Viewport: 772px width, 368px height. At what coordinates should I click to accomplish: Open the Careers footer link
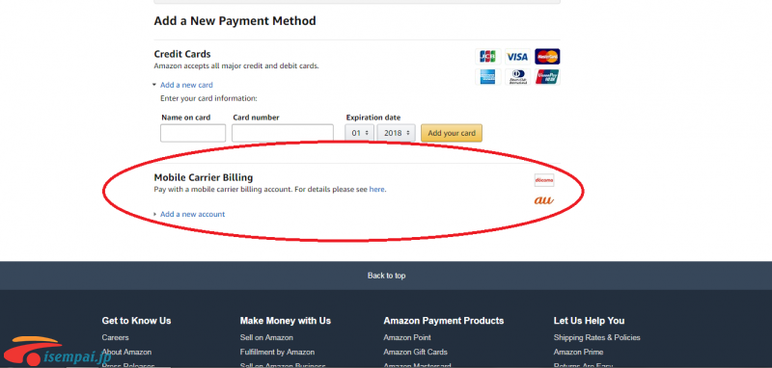[x=115, y=337]
